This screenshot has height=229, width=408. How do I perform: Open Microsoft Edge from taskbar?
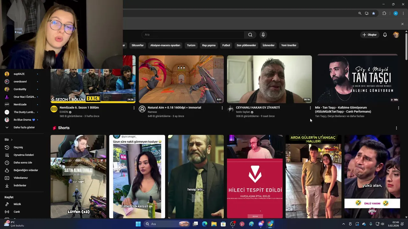tap(205, 224)
